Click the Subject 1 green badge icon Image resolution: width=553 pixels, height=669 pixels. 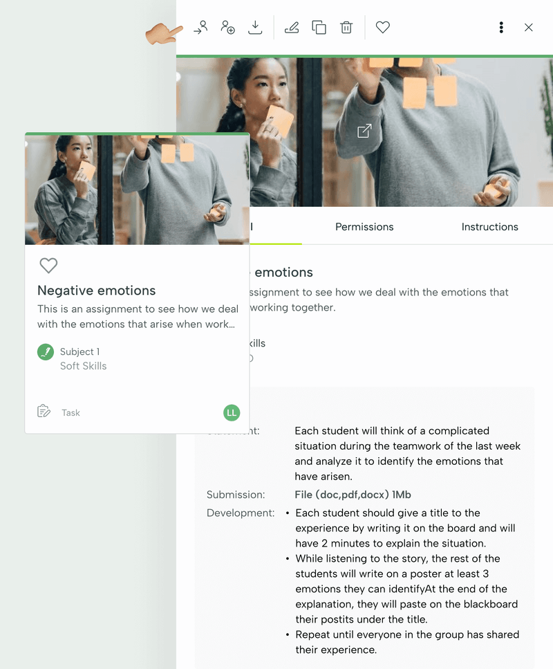[x=46, y=352]
